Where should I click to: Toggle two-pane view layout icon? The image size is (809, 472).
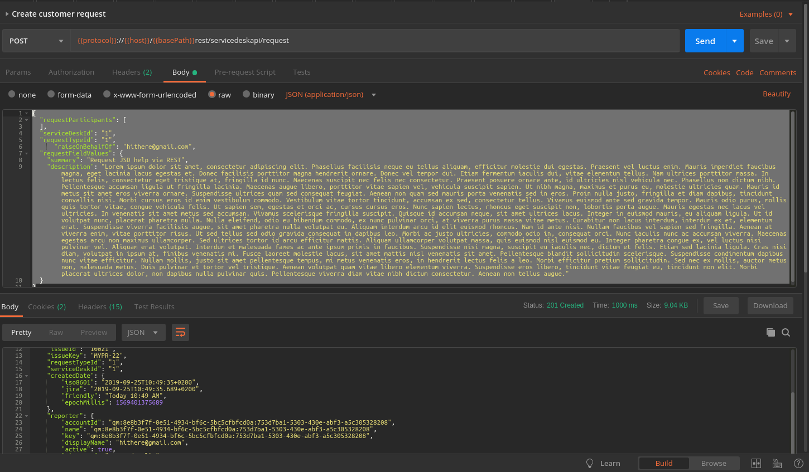(756, 463)
